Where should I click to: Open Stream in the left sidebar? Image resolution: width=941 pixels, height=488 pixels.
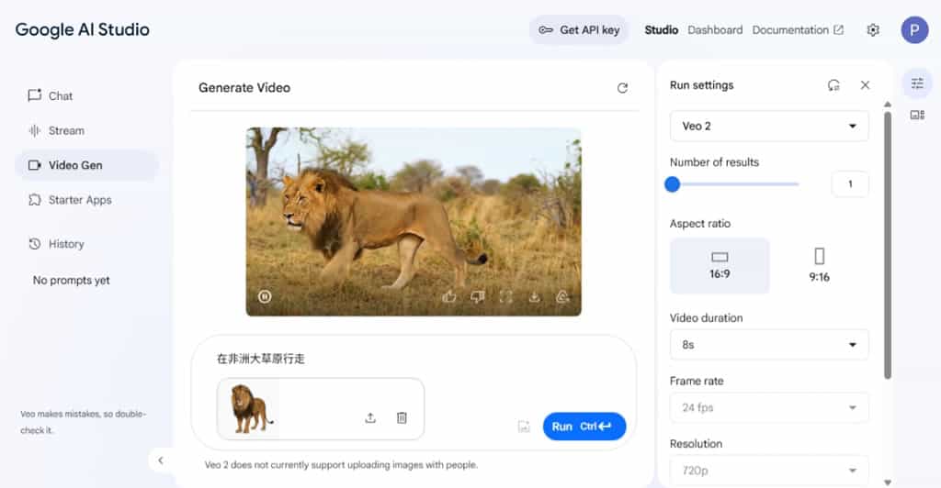click(66, 130)
